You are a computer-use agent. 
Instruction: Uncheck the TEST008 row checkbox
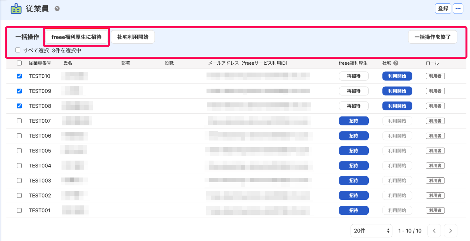(x=19, y=106)
